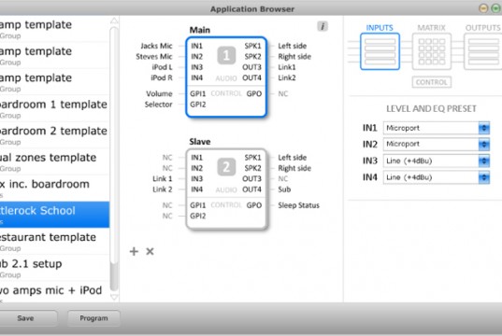The width and height of the screenshot is (502, 336).
Task: Click the Program button
Action: coord(93,318)
